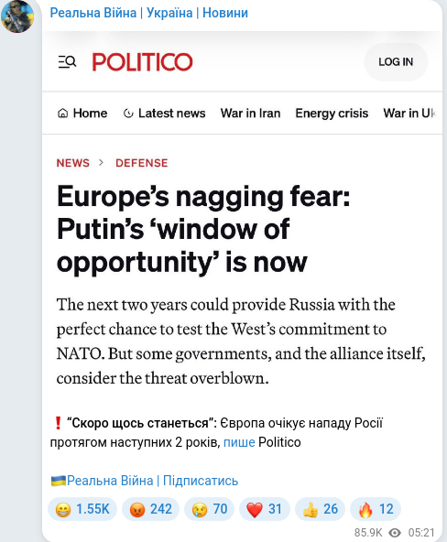Toggle the angry face reaction 242
447x542 pixels.
(151, 509)
